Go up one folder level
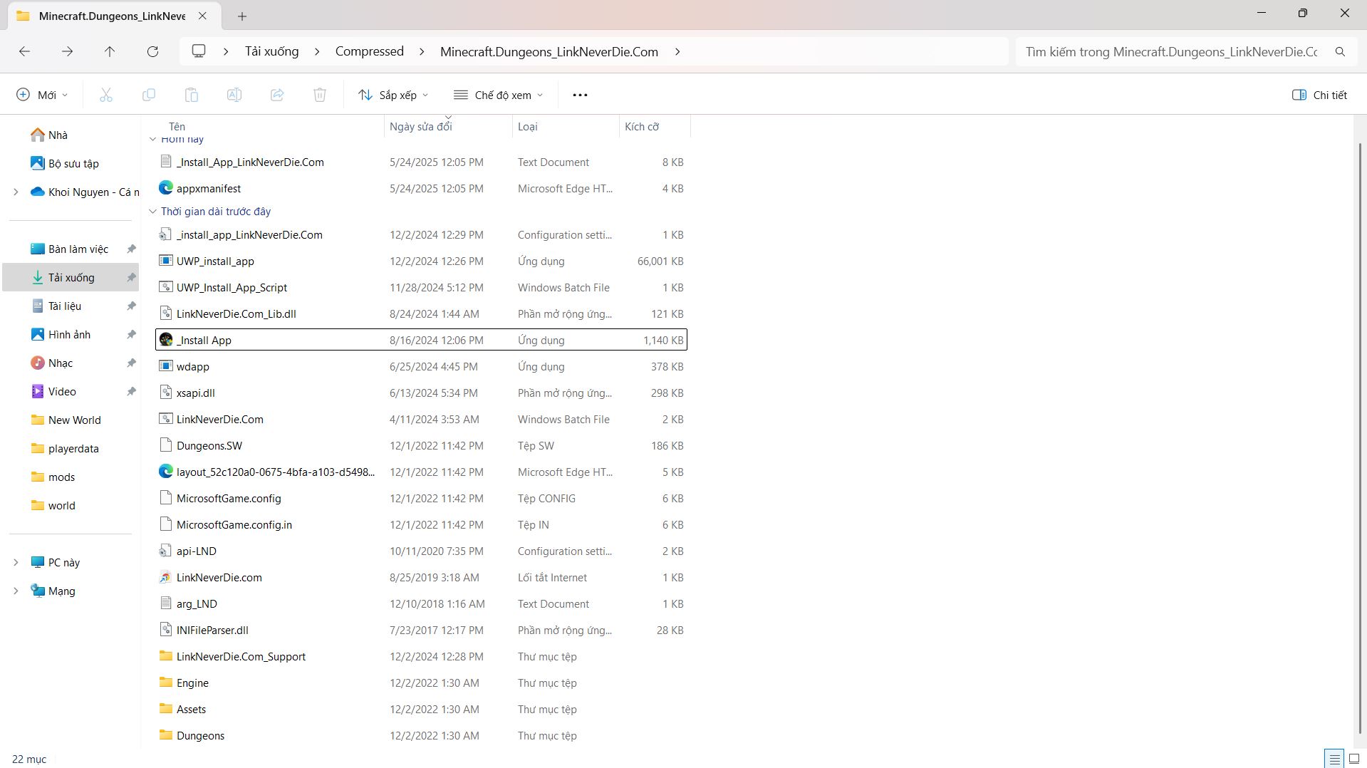1367x768 pixels. pyautogui.click(x=110, y=51)
